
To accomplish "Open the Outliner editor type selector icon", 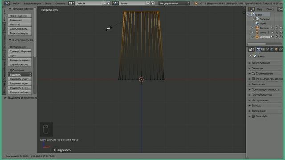I will [251, 9].
